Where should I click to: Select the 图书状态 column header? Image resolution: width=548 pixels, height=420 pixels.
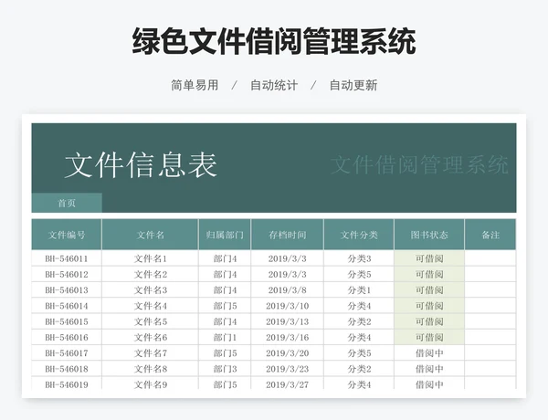pyautogui.click(x=429, y=235)
